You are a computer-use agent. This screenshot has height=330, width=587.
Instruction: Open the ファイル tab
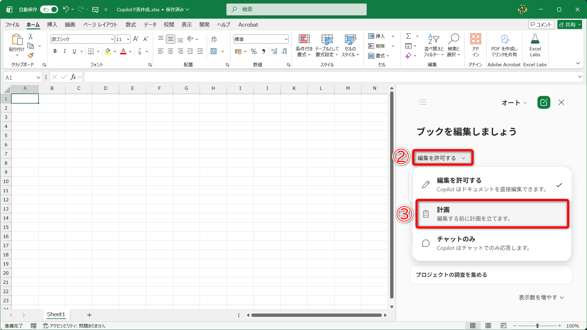12,24
